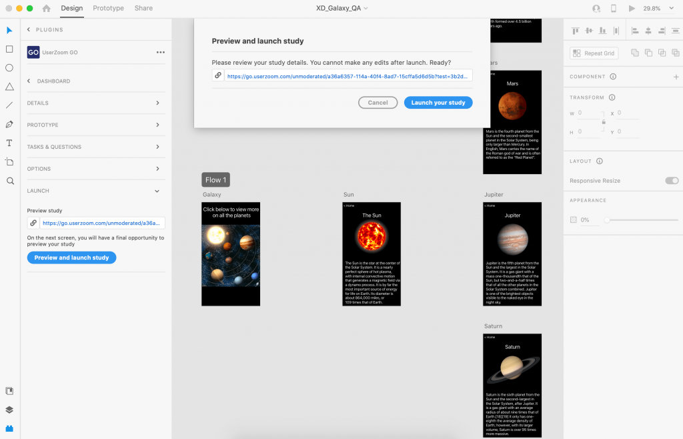Open the Plugins panel icon
683x439 pixels.
coord(9,428)
